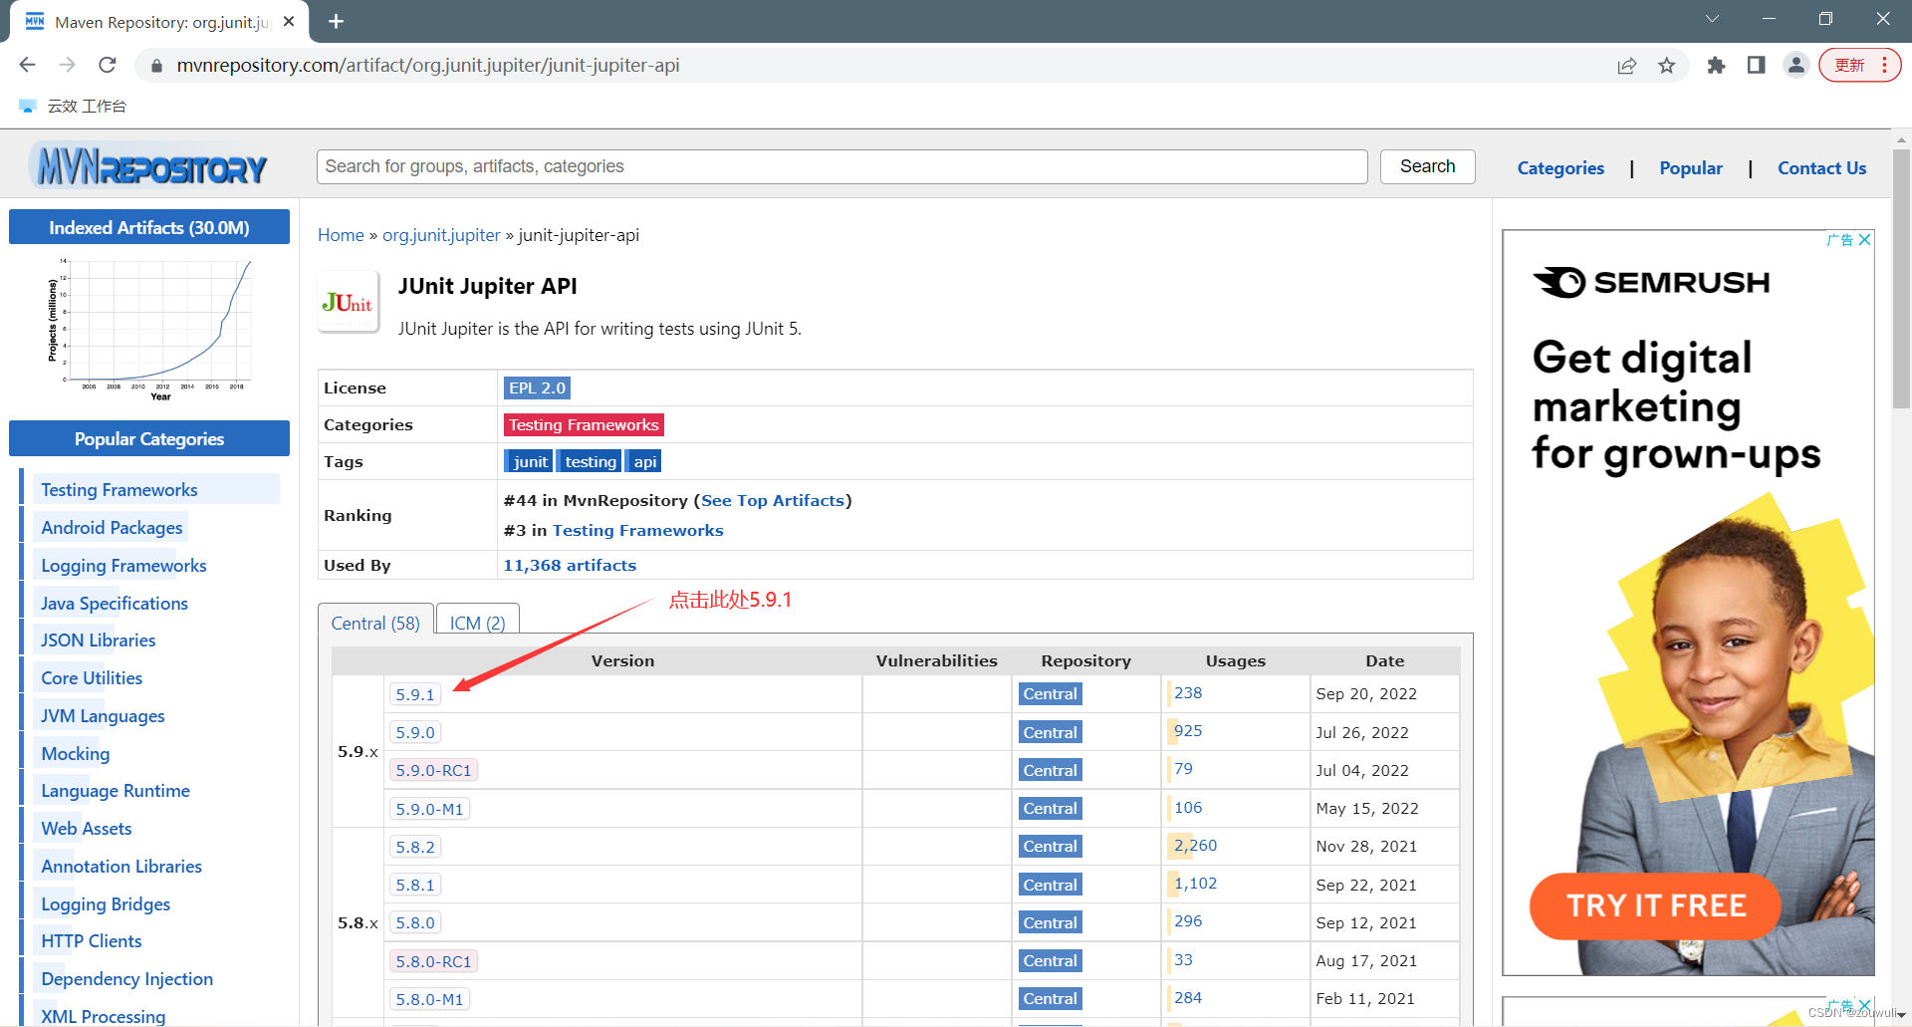
Task: Open version 5.8.2
Action: 415,847
